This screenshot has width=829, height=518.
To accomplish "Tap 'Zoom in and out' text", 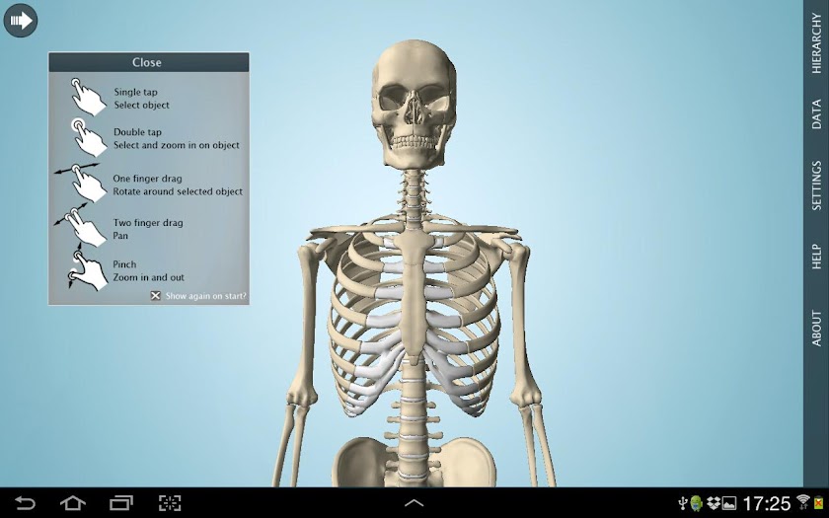I will pyautogui.click(x=149, y=277).
